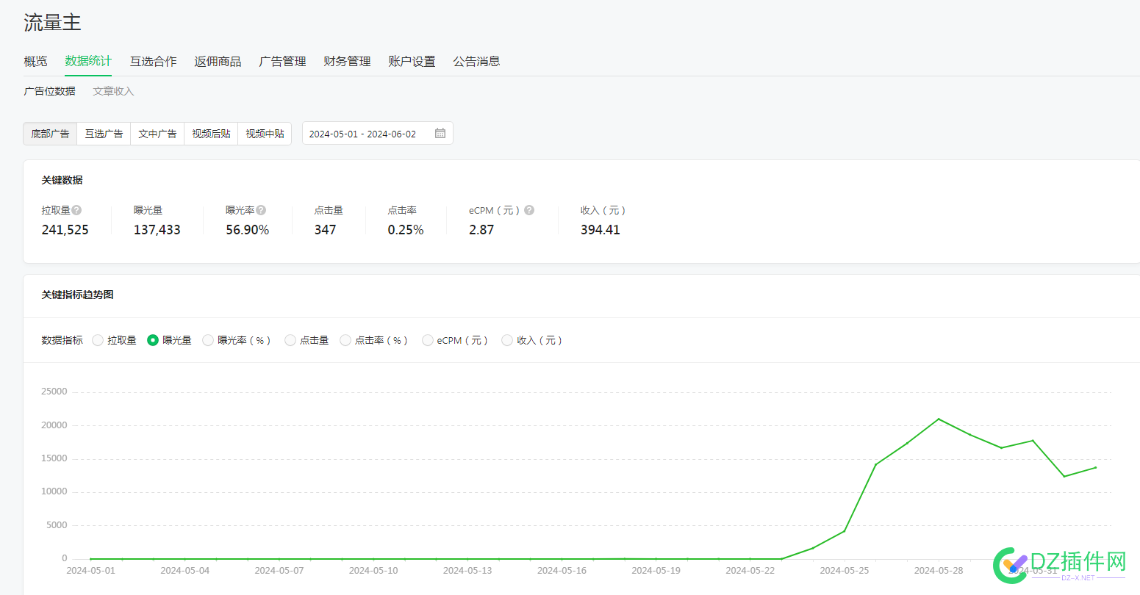Click y-axis label 25000
This screenshot has width=1140, height=595.
[54, 392]
